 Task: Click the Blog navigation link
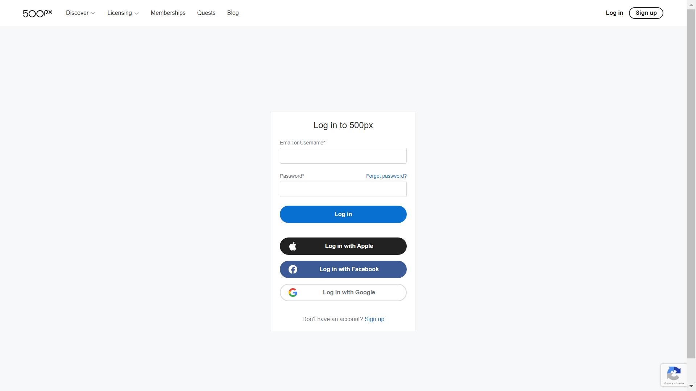click(x=233, y=13)
